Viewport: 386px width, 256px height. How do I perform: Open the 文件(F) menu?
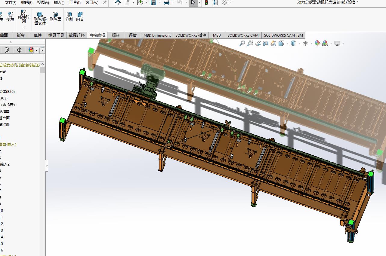click(11, 2)
